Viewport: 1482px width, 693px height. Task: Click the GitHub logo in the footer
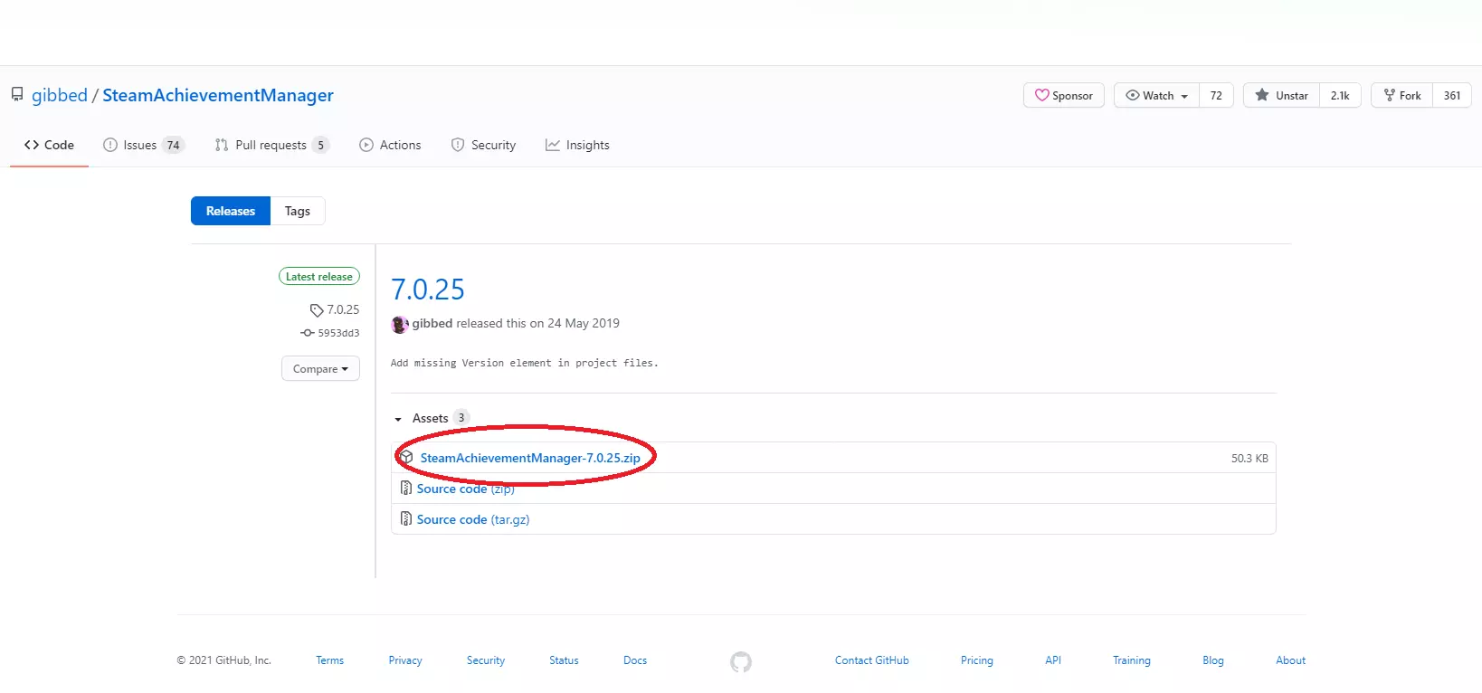click(x=741, y=662)
